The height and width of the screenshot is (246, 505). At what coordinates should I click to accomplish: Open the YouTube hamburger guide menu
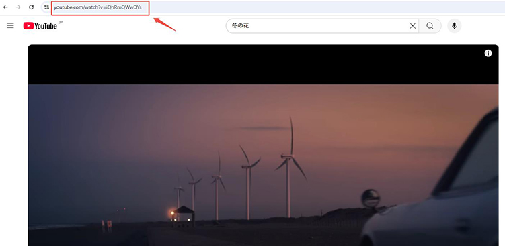pyautogui.click(x=10, y=25)
